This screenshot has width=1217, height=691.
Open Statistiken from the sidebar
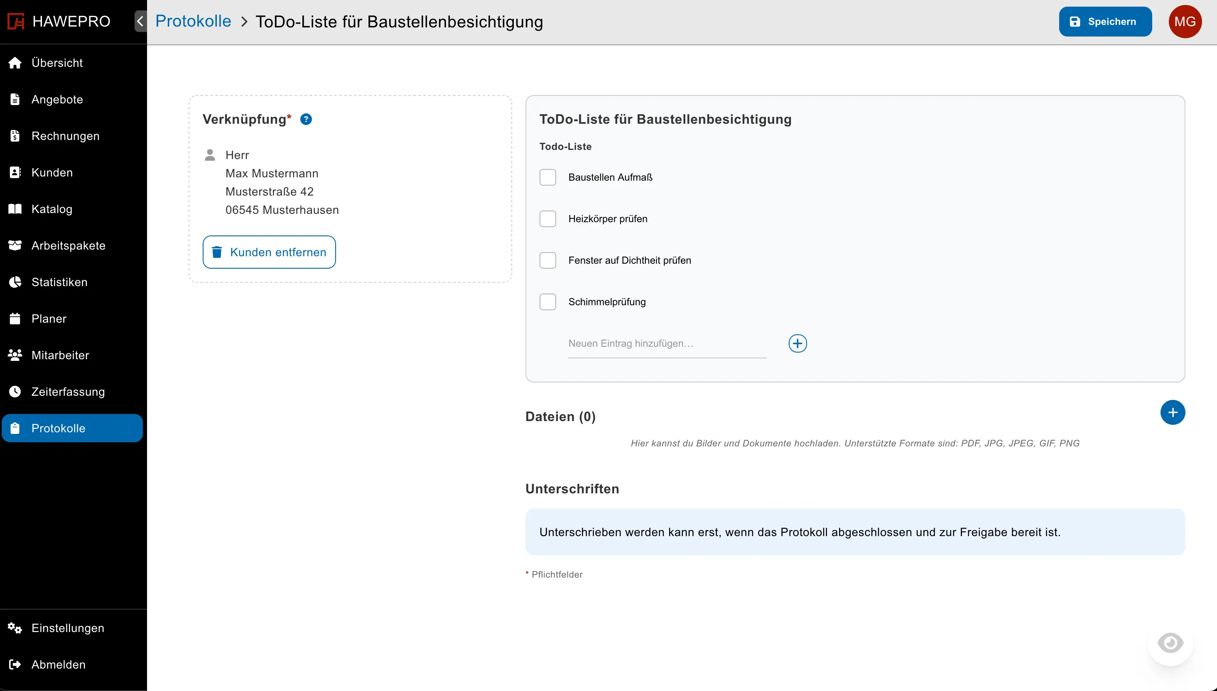(x=59, y=282)
